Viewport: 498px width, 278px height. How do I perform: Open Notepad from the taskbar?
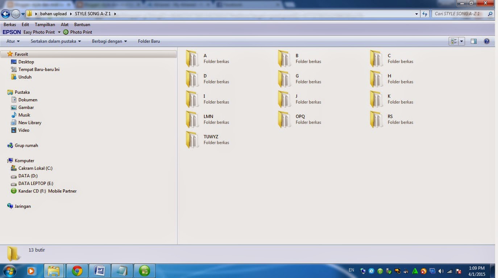tap(122, 270)
